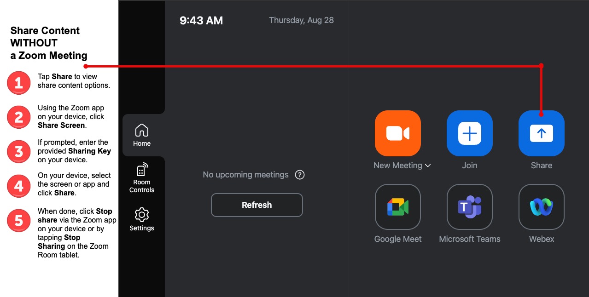Tap the Share screen icon
This screenshot has width=589, height=297.
541,133
